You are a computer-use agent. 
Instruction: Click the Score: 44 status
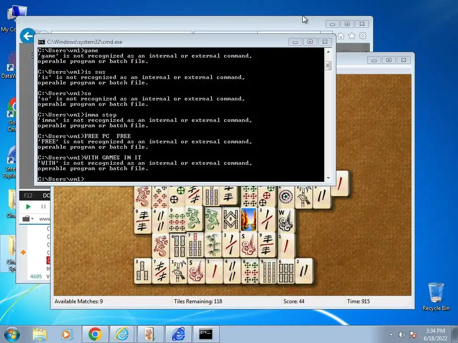294,301
